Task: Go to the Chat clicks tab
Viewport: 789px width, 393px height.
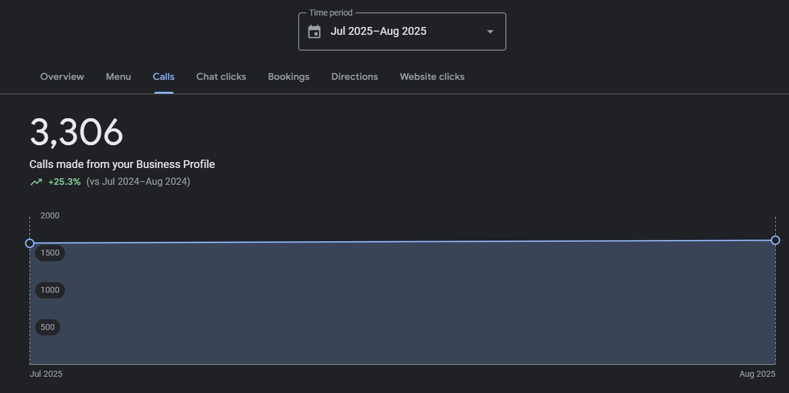Action: [221, 77]
